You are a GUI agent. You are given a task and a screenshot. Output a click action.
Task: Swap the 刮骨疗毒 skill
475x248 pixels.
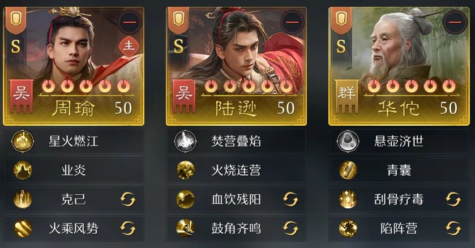point(453,199)
